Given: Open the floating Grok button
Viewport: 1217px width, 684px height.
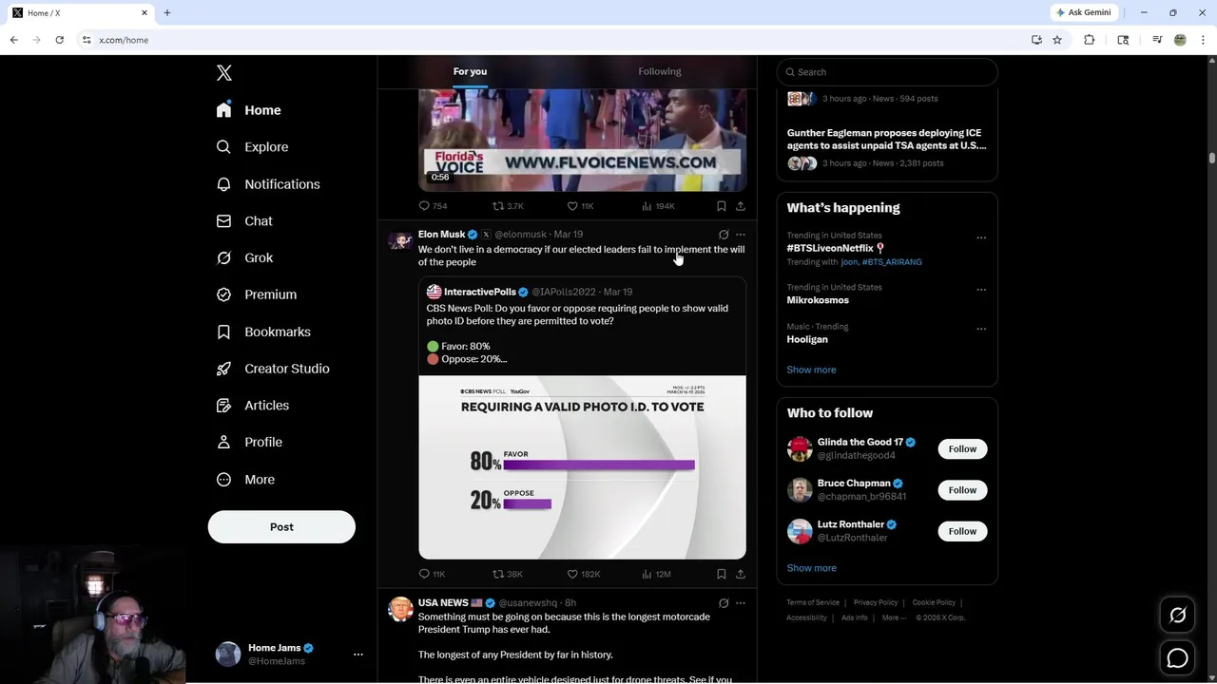Looking at the screenshot, I should (1177, 616).
